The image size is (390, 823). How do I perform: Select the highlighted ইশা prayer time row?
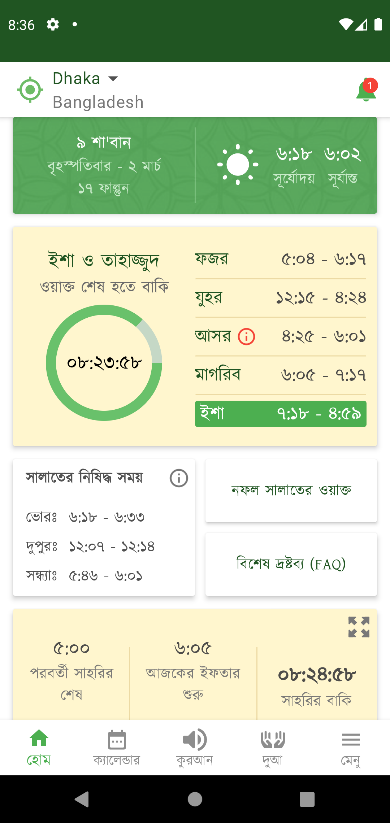[281, 414]
